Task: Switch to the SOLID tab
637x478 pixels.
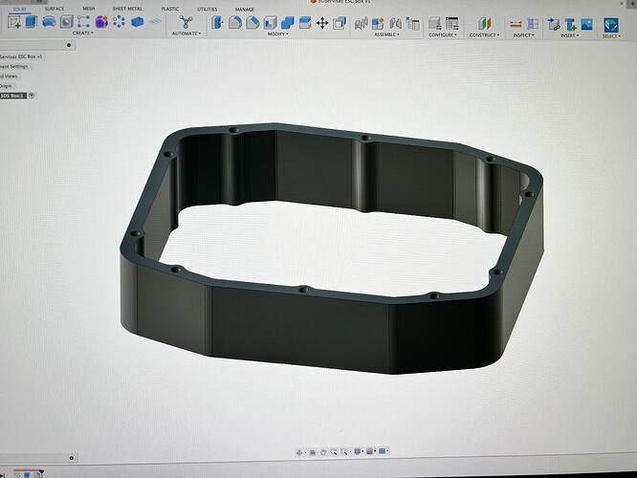Action: click(x=19, y=9)
